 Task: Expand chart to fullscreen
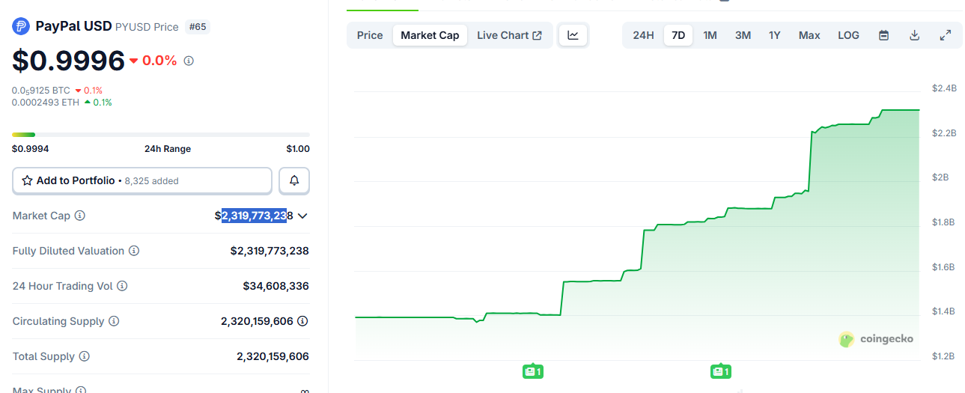click(946, 35)
